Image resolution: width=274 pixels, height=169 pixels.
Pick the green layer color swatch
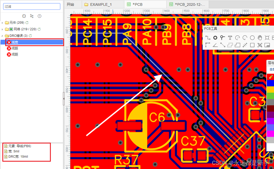click(x=270, y=96)
